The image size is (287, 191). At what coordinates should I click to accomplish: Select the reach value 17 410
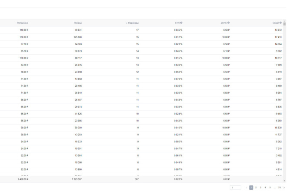tap(278, 37)
